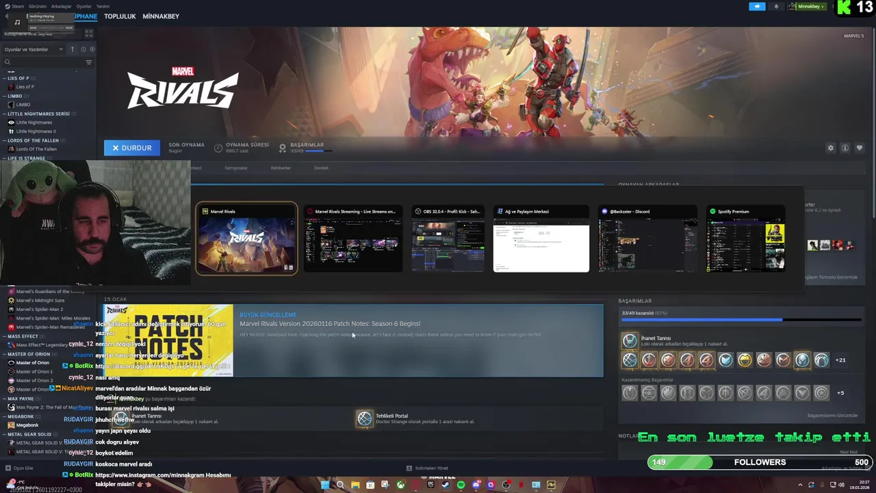
Task: Click the volume icon in system tray
Action: click(x=841, y=485)
